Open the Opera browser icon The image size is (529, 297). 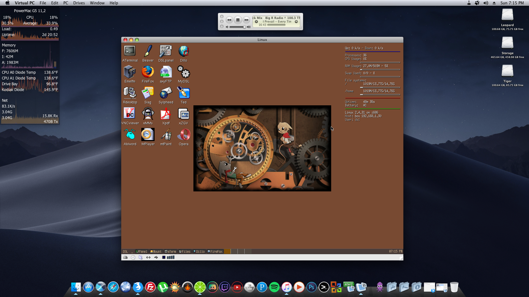pos(183,135)
